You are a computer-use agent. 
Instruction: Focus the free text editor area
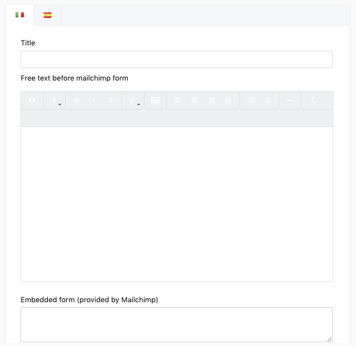[176, 204]
